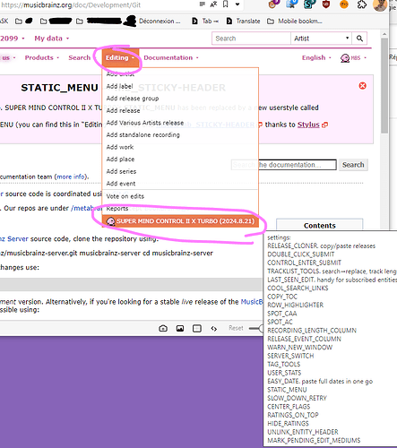Click the red shield extension icon
The width and height of the screenshot is (397, 448).
326,4
